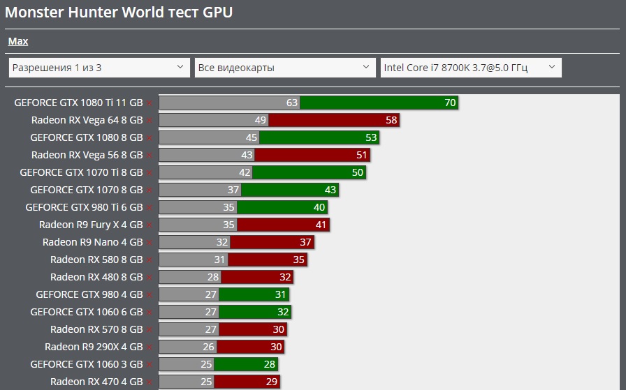Click the red x next to GEFORCE GTX 1080 8 GB
The height and width of the screenshot is (390, 626).
[x=150, y=138]
